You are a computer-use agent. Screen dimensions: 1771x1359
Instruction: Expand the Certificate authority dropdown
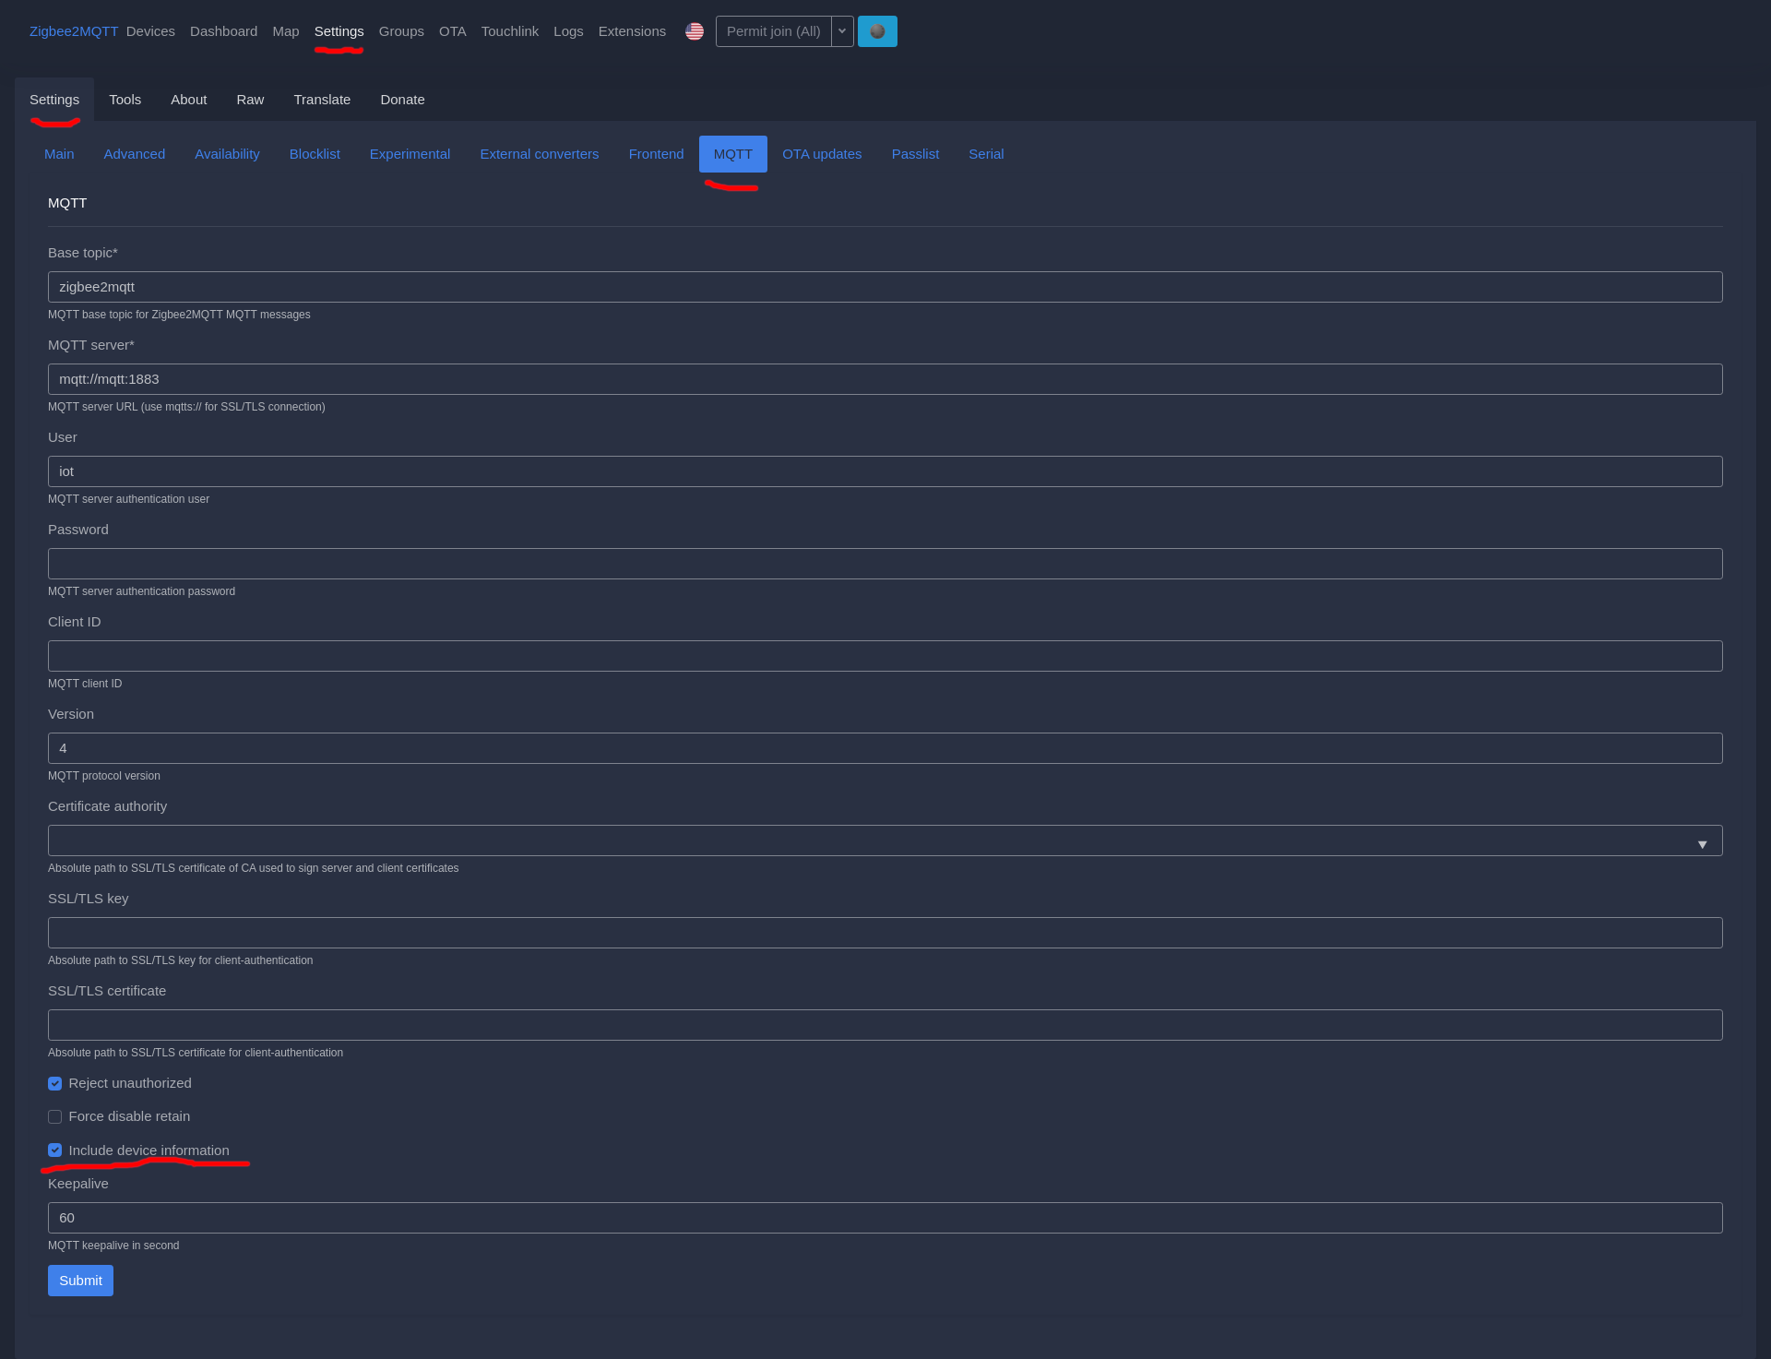click(1702, 844)
